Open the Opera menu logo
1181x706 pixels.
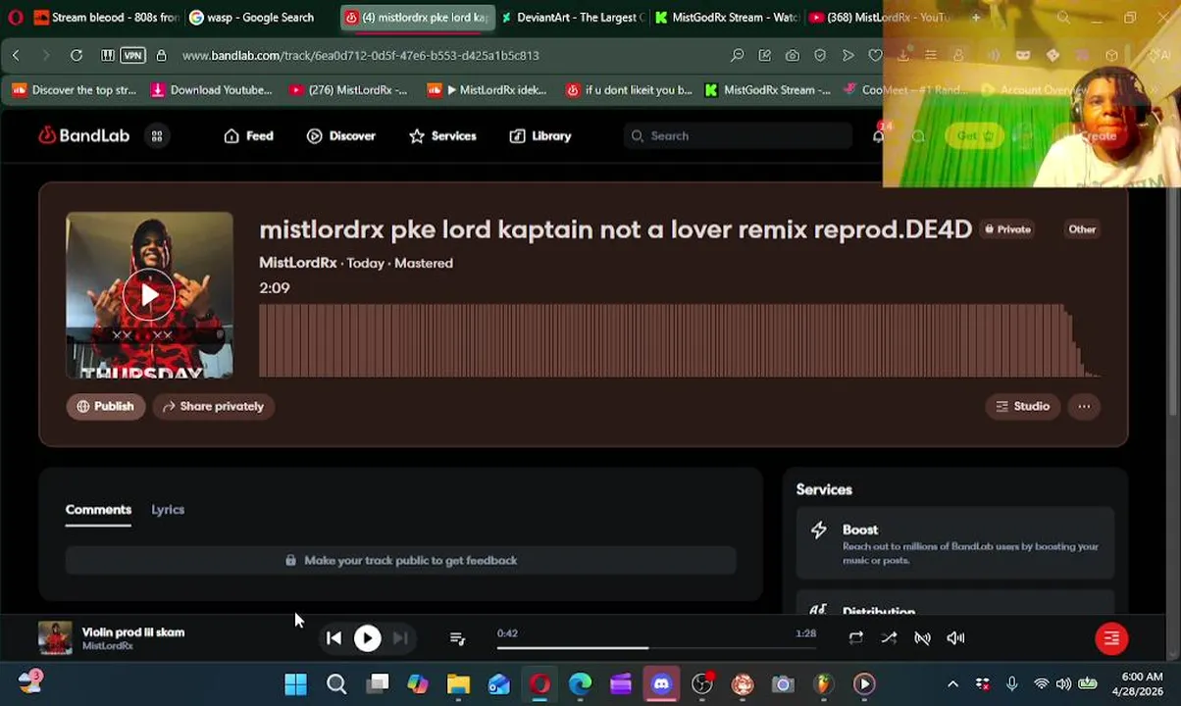point(15,17)
